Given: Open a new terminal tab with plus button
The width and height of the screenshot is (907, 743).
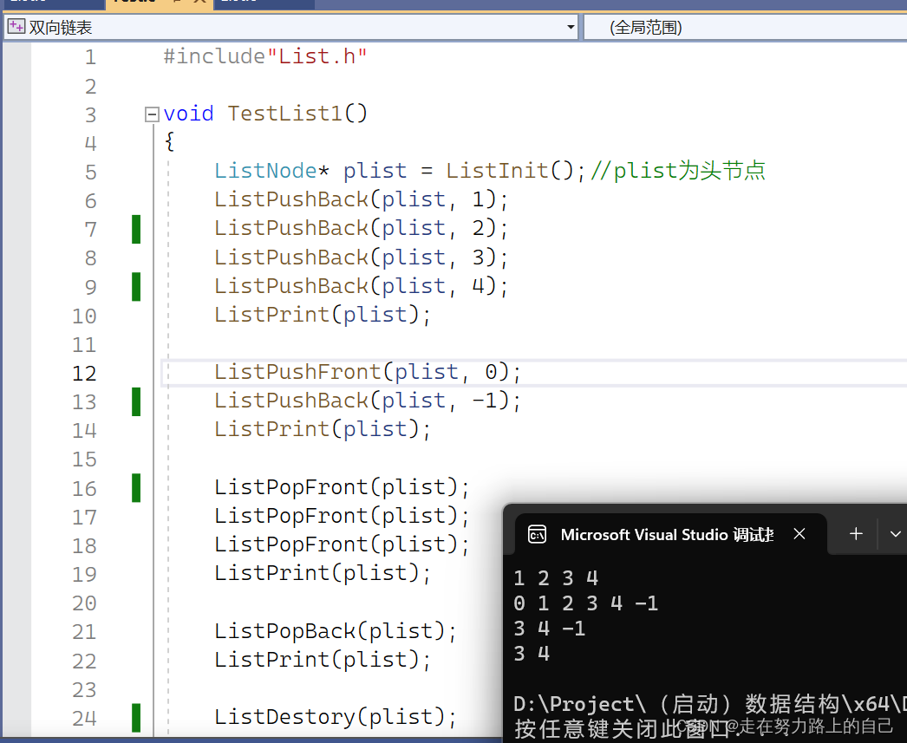Looking at the screenshot, I should click(856, 534).
